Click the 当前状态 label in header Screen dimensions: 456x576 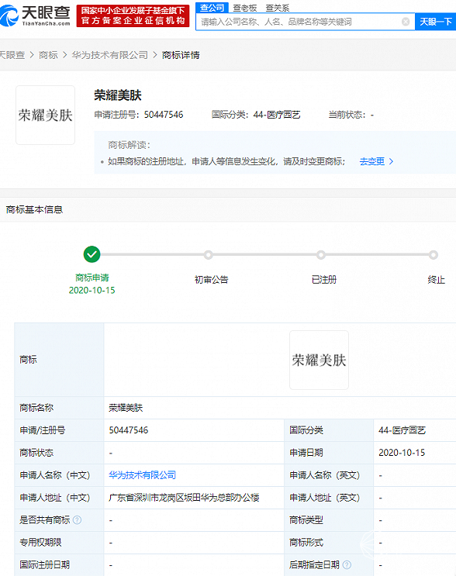coord(347,115)
